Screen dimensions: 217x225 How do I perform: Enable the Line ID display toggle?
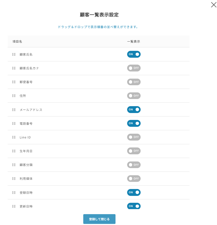pos(134,137)
